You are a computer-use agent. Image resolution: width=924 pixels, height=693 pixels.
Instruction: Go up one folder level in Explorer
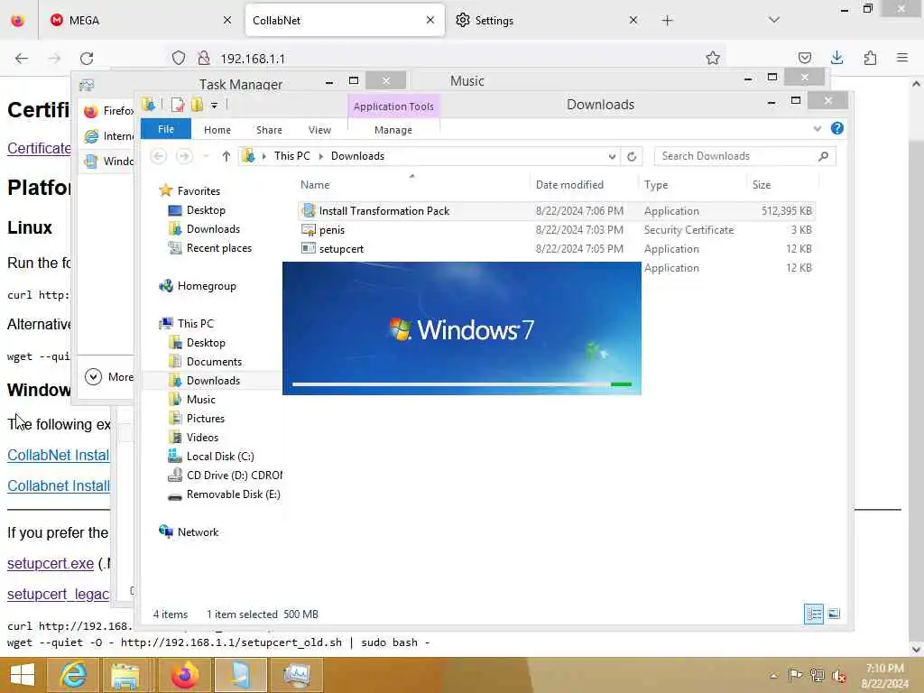(x=226, y=156)
